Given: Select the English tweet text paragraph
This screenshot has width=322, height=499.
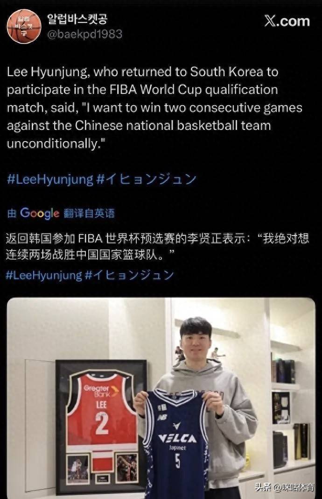Looking at the screenshot, I should [x=154, y=107].
